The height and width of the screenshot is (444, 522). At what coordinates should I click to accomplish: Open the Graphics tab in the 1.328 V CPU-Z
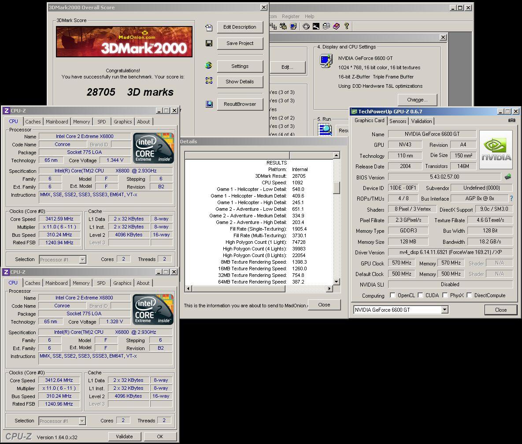122,283
